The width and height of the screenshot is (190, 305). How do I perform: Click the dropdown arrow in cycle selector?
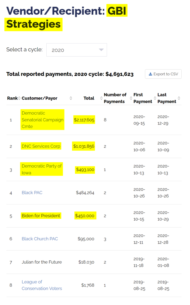point(101,50)
